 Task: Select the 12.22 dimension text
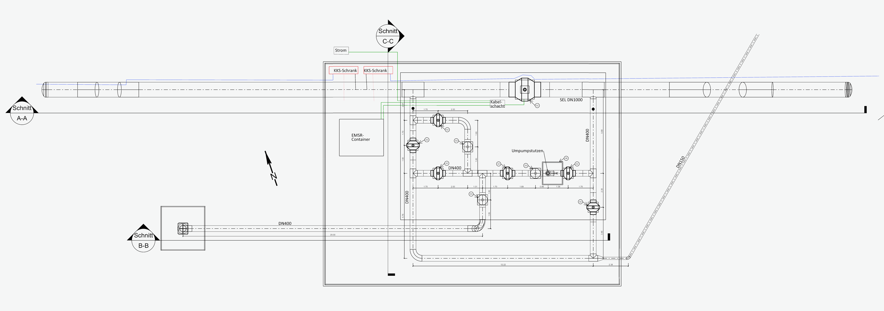(x=503, y=265)
